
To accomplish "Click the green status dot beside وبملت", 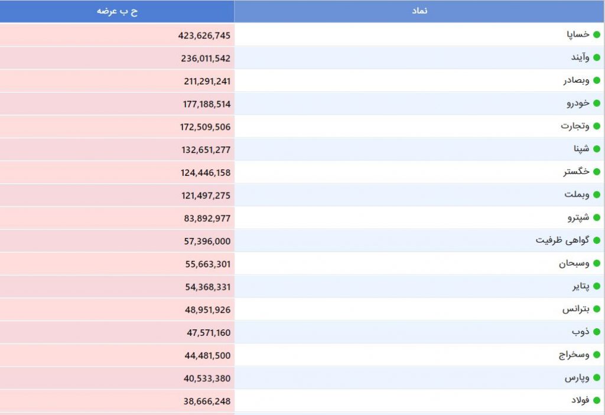I will pyautogui.click(x=597, y=195).
